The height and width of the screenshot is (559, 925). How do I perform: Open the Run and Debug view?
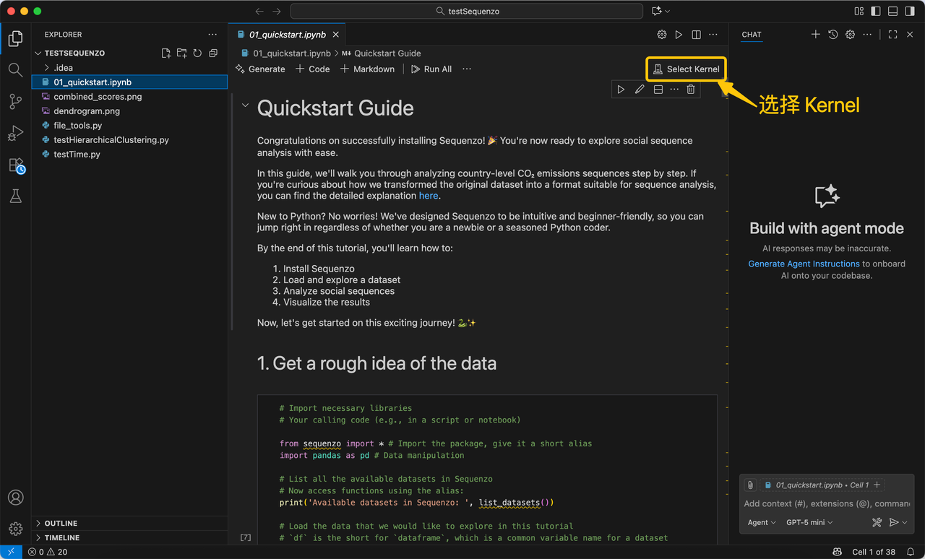pyautogui.click(x=15, y=134)
